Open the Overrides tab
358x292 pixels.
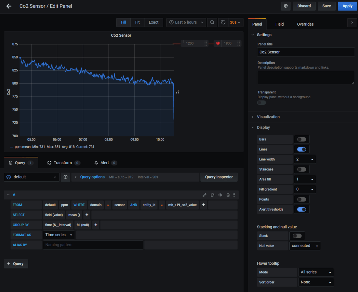click(305, 24)
